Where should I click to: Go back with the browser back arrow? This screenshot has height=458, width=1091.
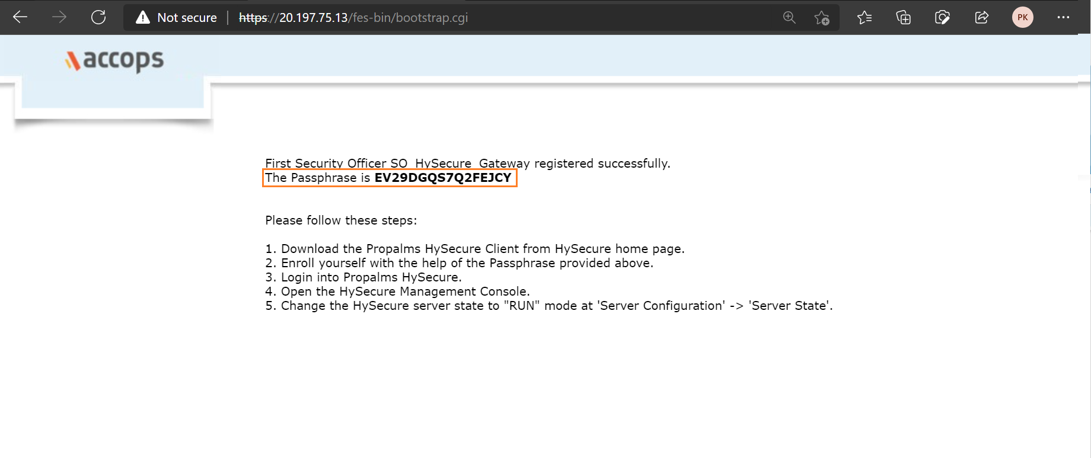(20, 17)
